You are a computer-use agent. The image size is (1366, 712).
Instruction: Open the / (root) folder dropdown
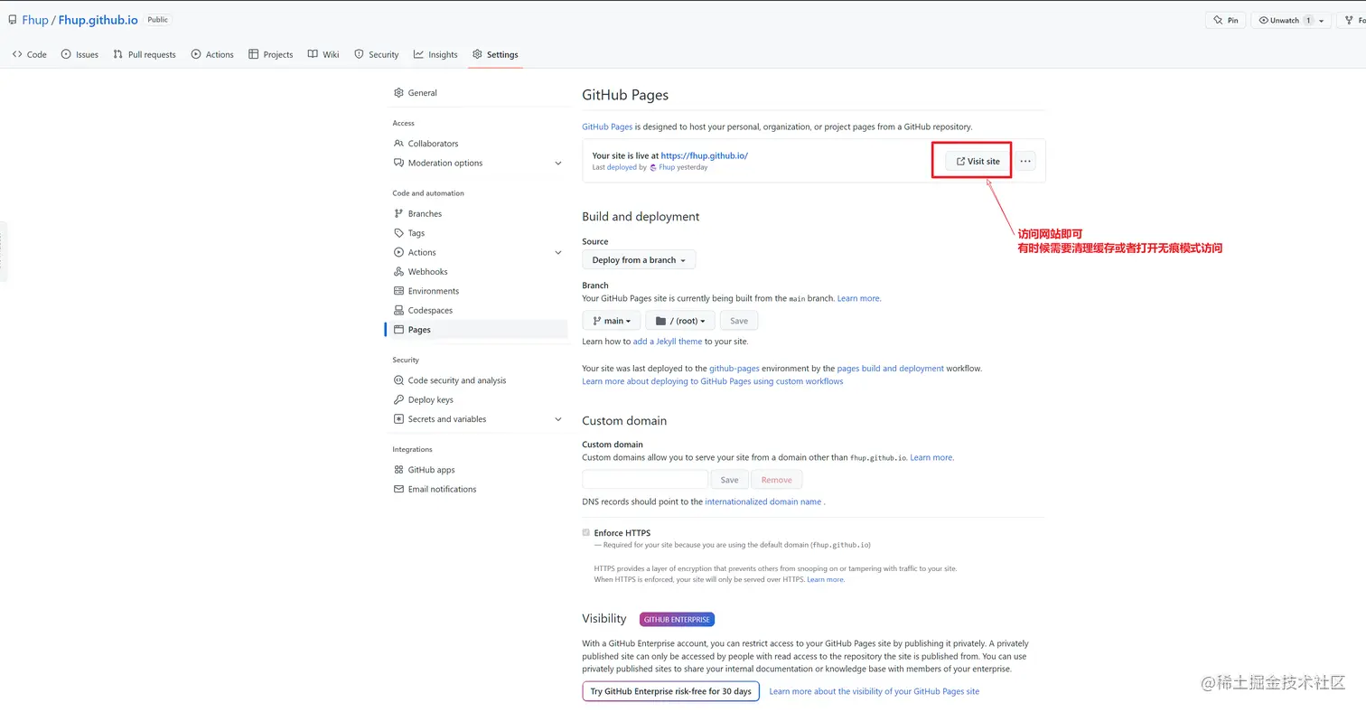[680, 321]
